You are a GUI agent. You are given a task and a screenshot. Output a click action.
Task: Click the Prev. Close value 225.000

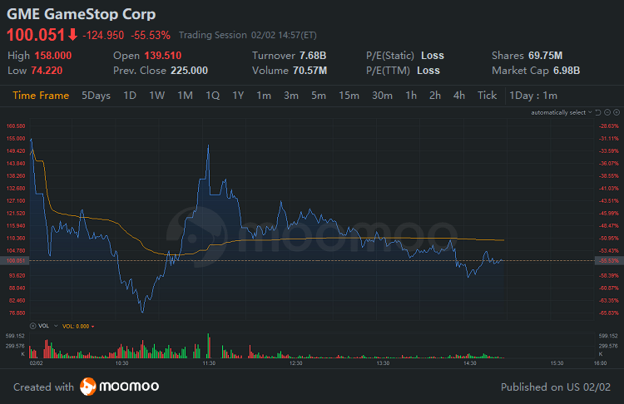pyautogui.click(x=190, y=71)
